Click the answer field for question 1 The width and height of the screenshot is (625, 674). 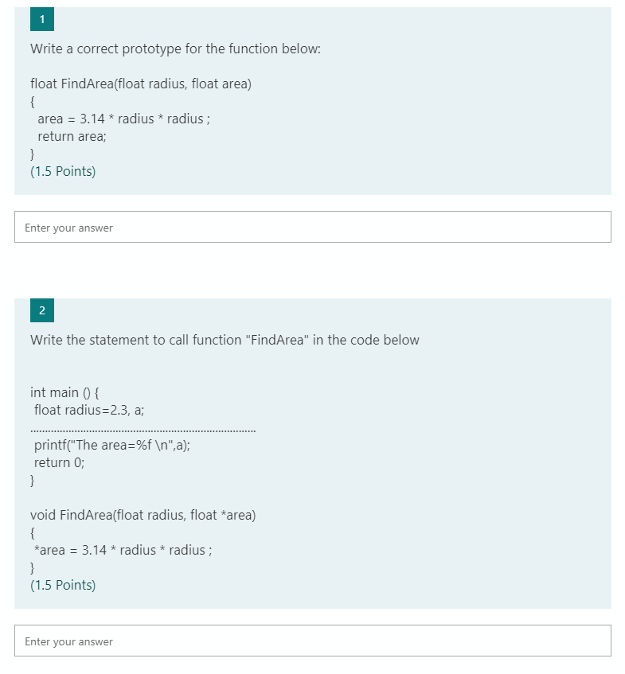pos(312,226)
